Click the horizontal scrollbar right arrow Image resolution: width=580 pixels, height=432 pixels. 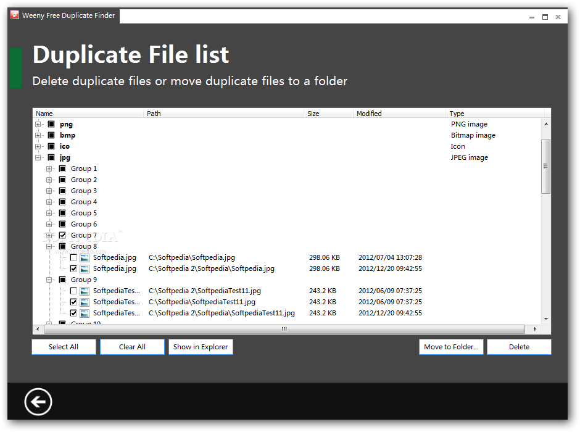(535, 329)
